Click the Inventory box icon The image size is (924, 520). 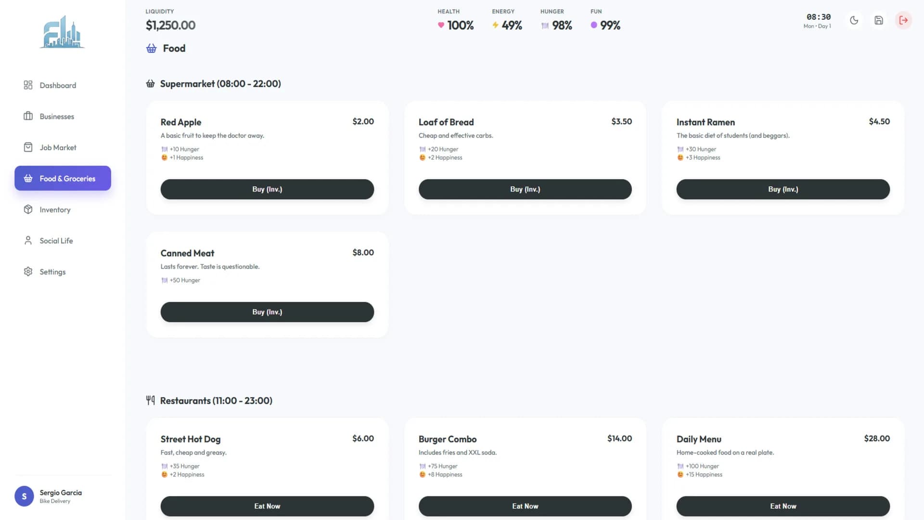point(28,209)
